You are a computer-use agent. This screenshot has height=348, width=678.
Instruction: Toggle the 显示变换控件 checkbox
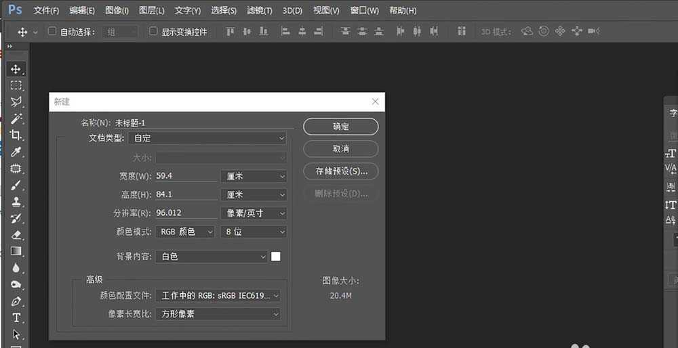(153, 32)
